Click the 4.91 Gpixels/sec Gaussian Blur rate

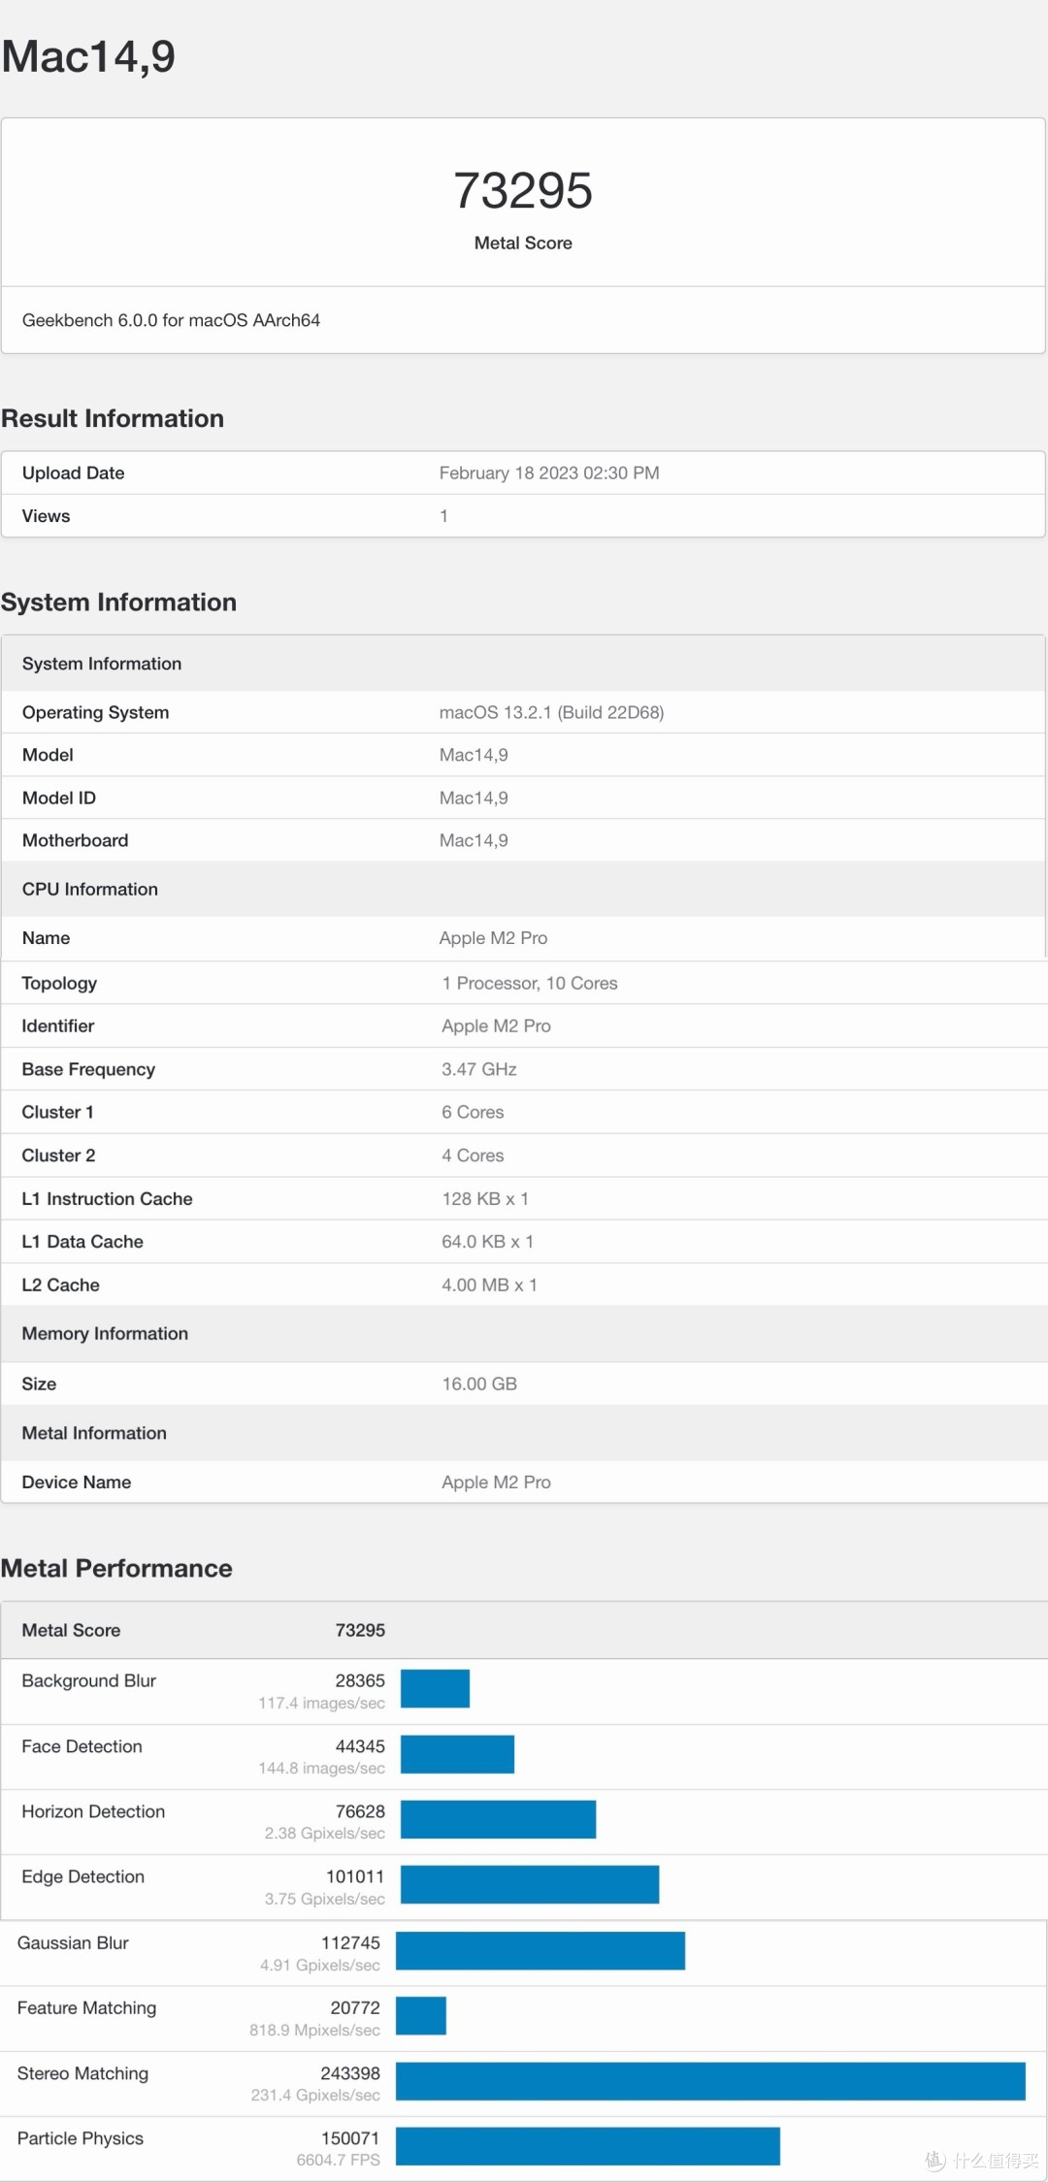(320, 1965)
